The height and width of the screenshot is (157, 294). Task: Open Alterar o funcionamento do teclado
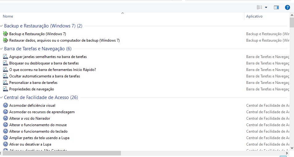tap(39, 131)
